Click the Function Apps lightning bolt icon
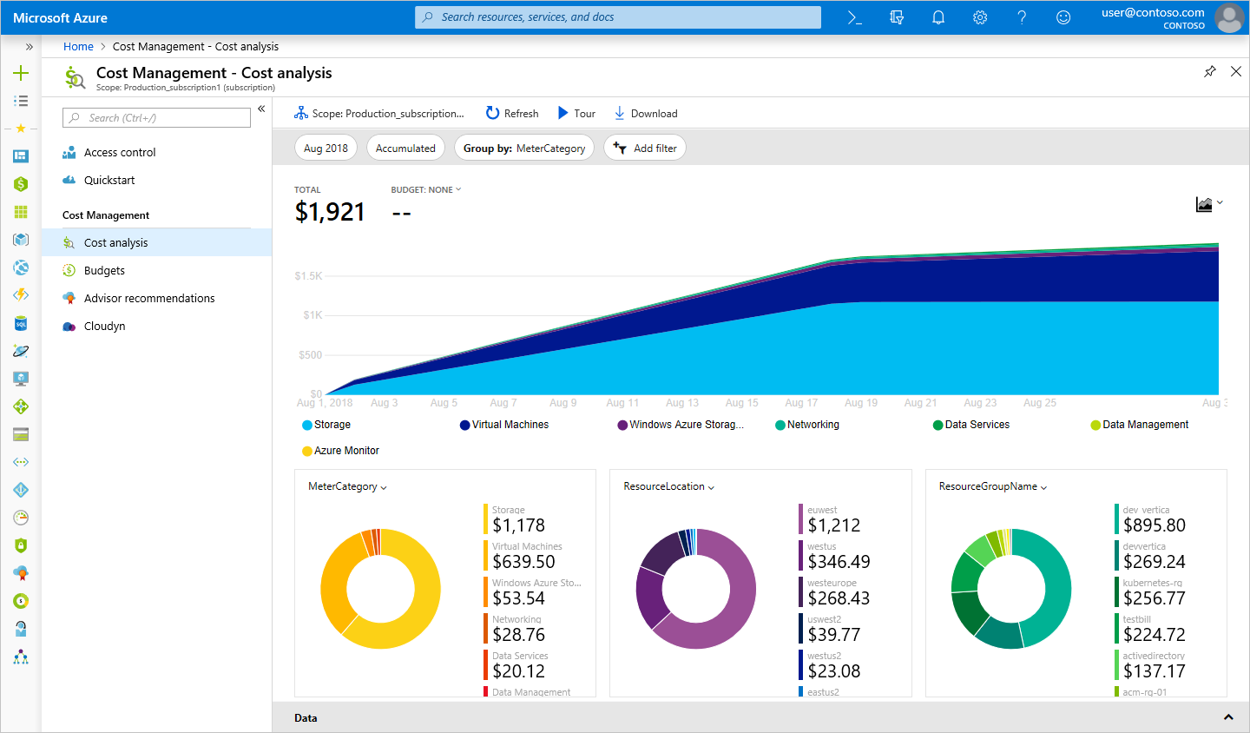Viewport: 1250px width, 733px height. point(21,295)
